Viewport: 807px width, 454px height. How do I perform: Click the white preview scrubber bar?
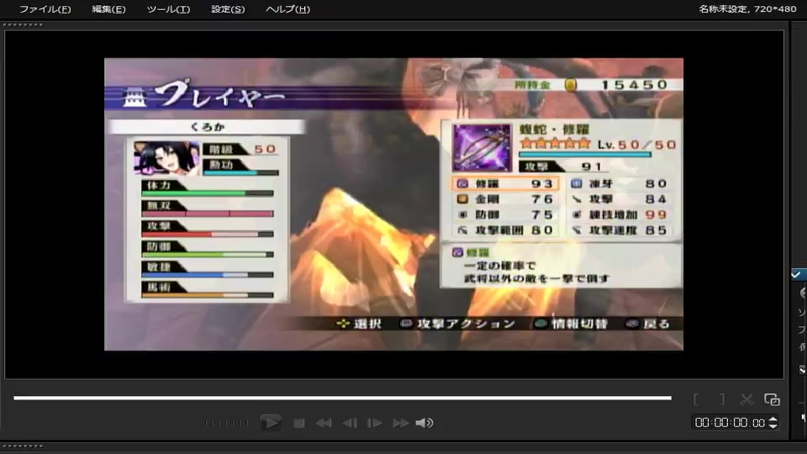pyautogui.click(x=343, y=398)
